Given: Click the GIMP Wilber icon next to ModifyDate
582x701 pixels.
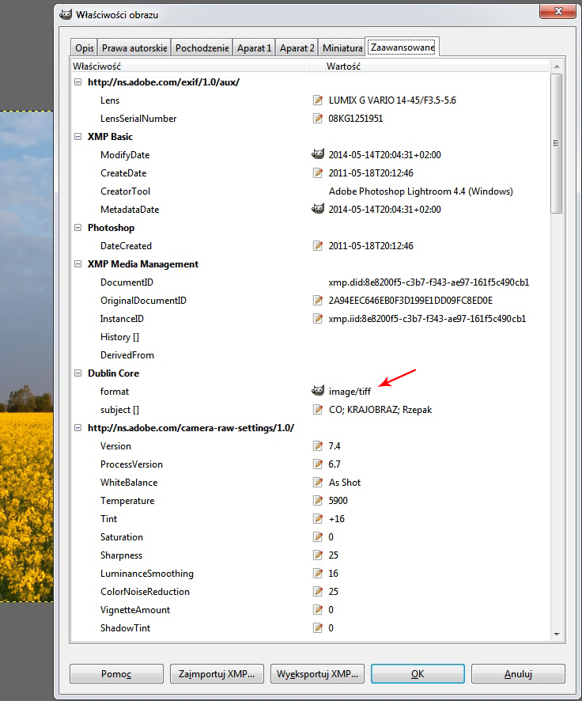Looking at the screenshot, I should click(318, 155).
